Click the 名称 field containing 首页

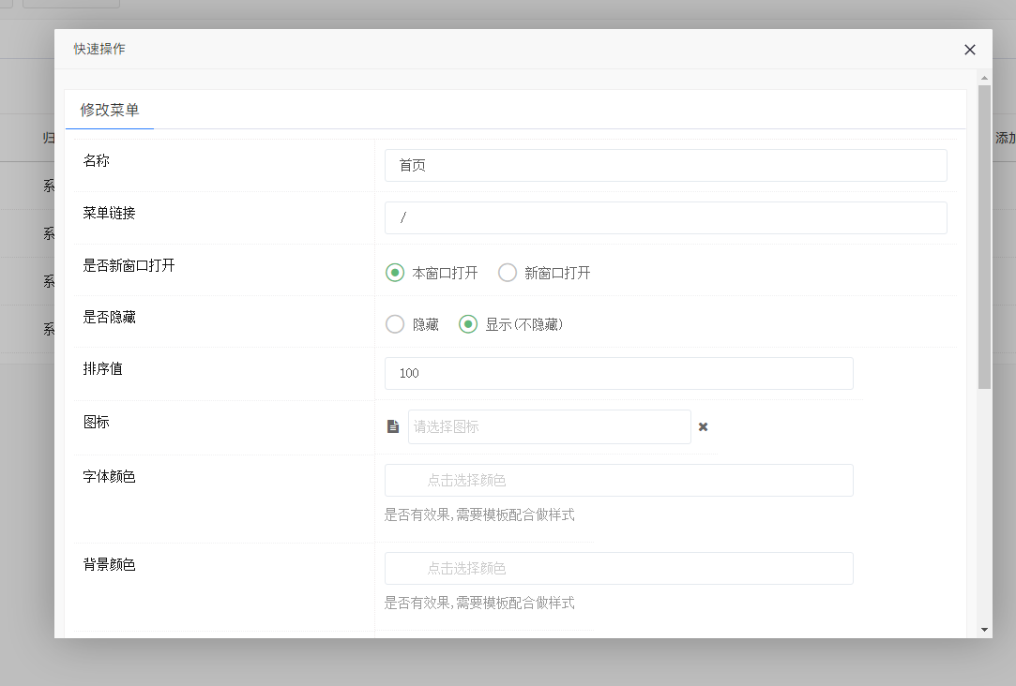[665, 165]
